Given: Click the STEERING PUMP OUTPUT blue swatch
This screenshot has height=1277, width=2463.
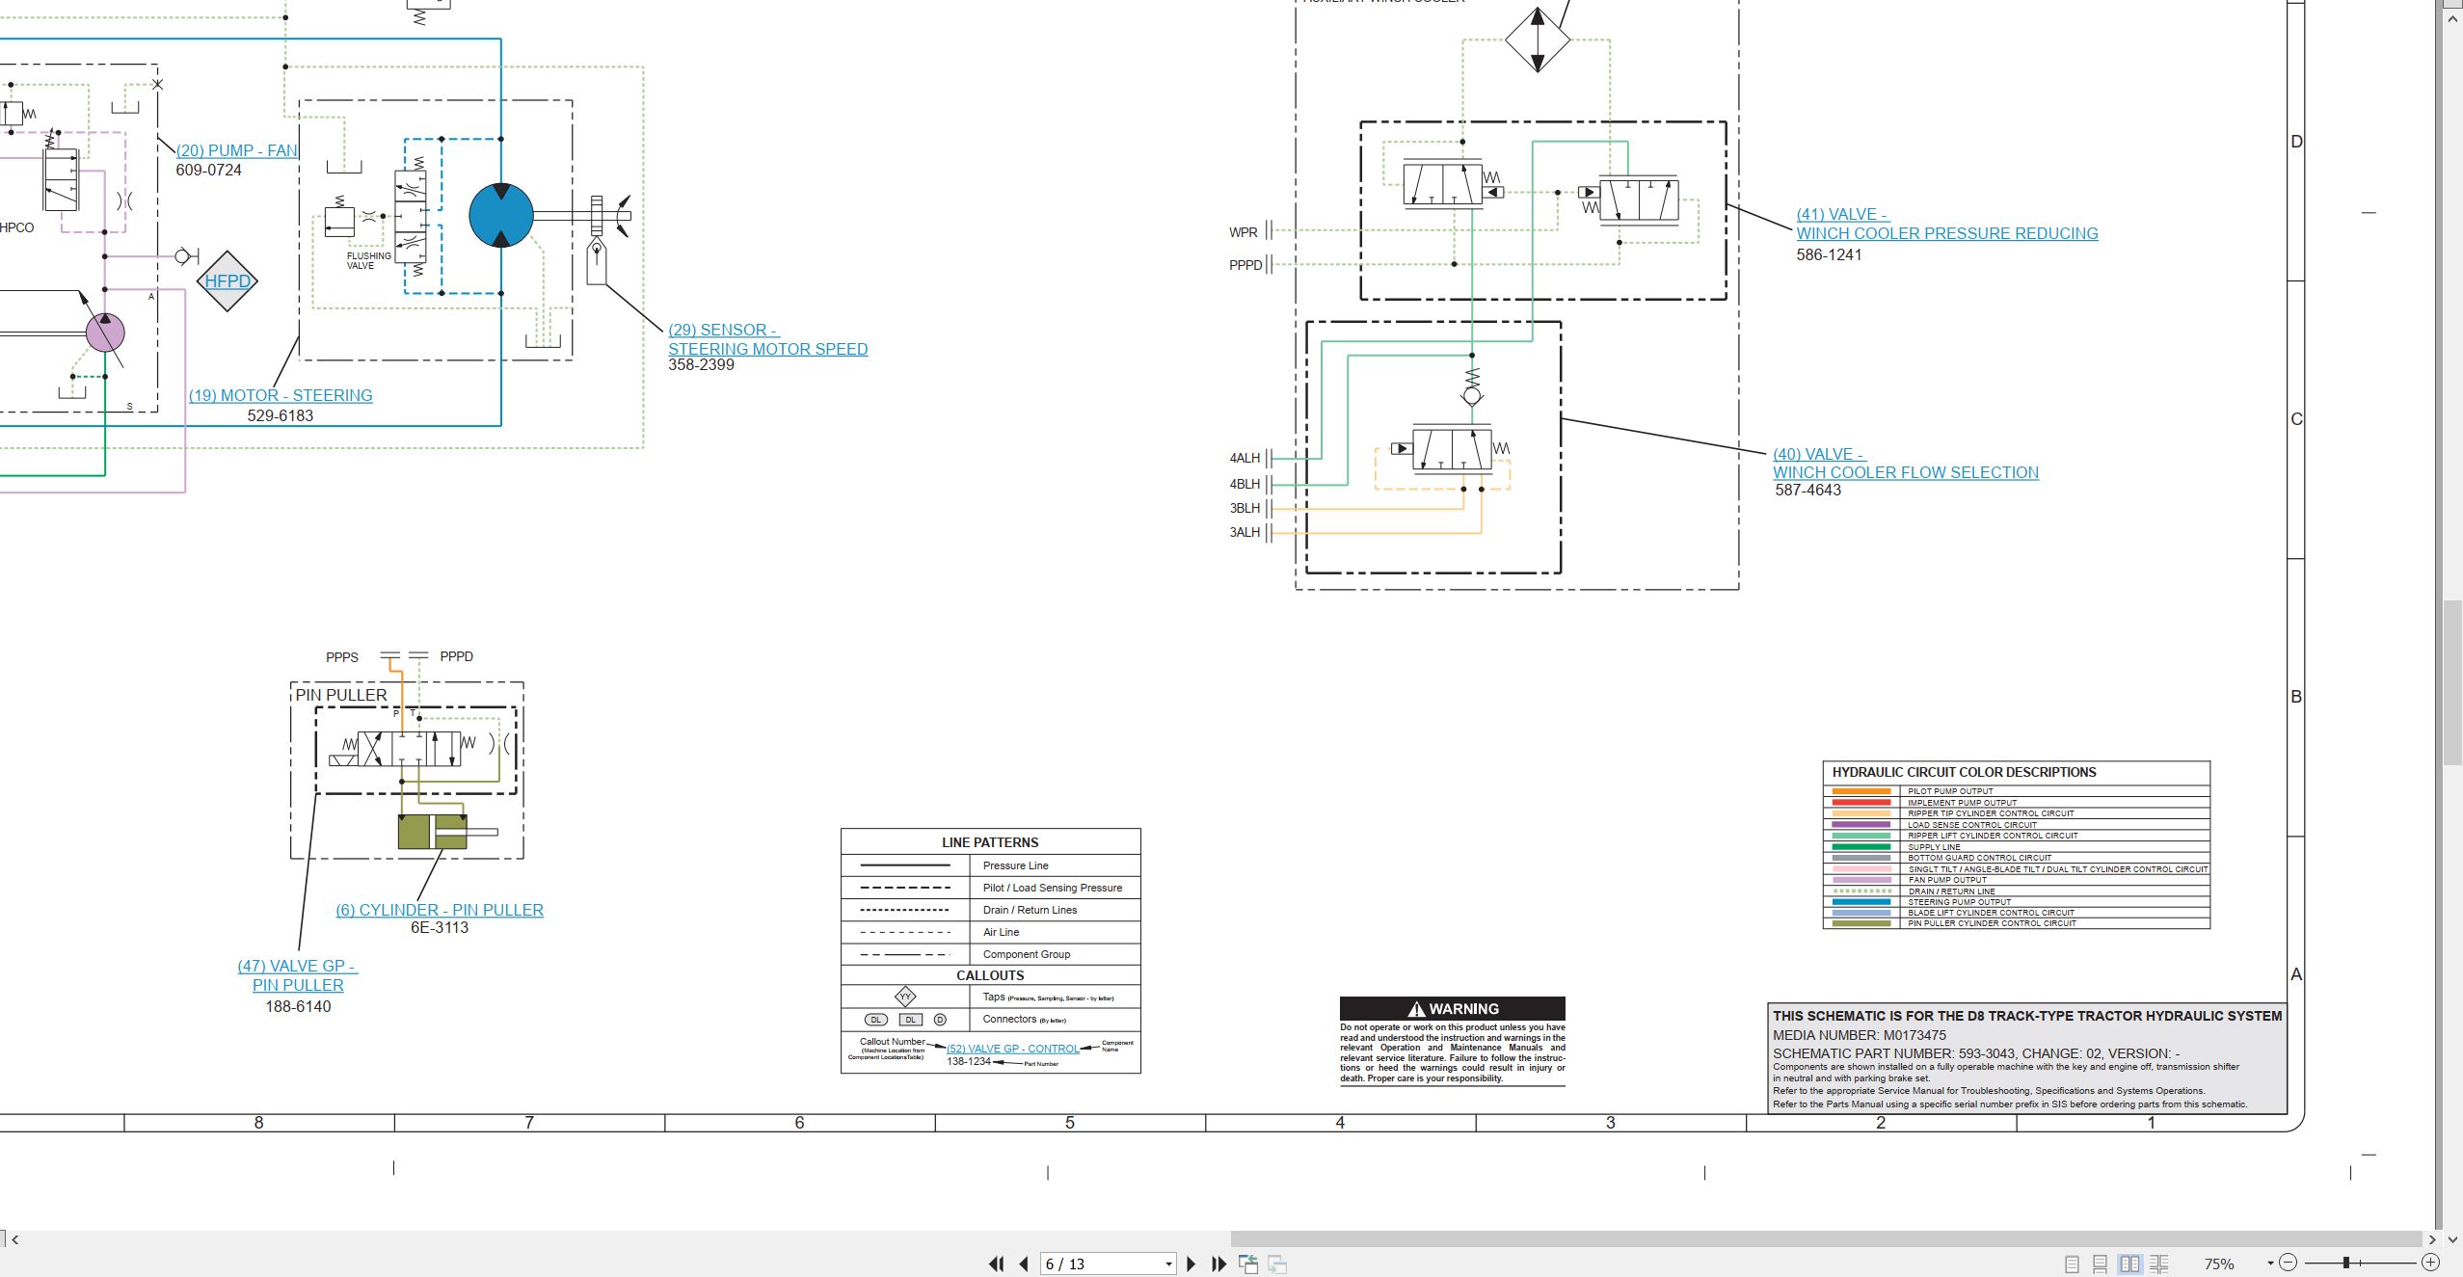Looking at the screenshot, I should [x=1861, y=902].
